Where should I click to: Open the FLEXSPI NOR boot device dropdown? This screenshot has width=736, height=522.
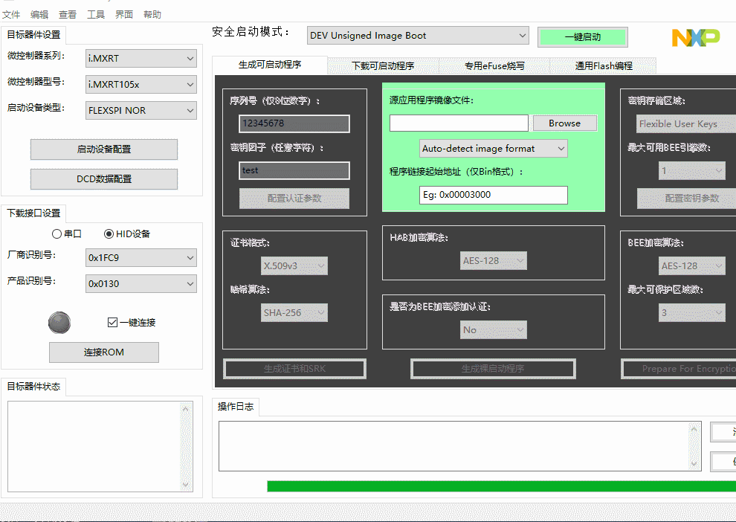141,111
